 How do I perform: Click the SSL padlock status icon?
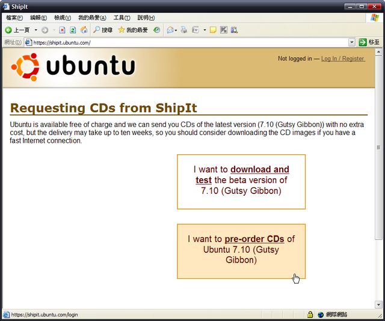310,314
